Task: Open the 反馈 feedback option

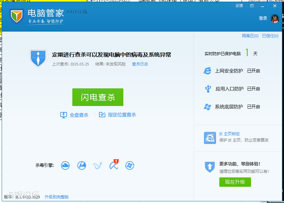Action: click(239, 6)
